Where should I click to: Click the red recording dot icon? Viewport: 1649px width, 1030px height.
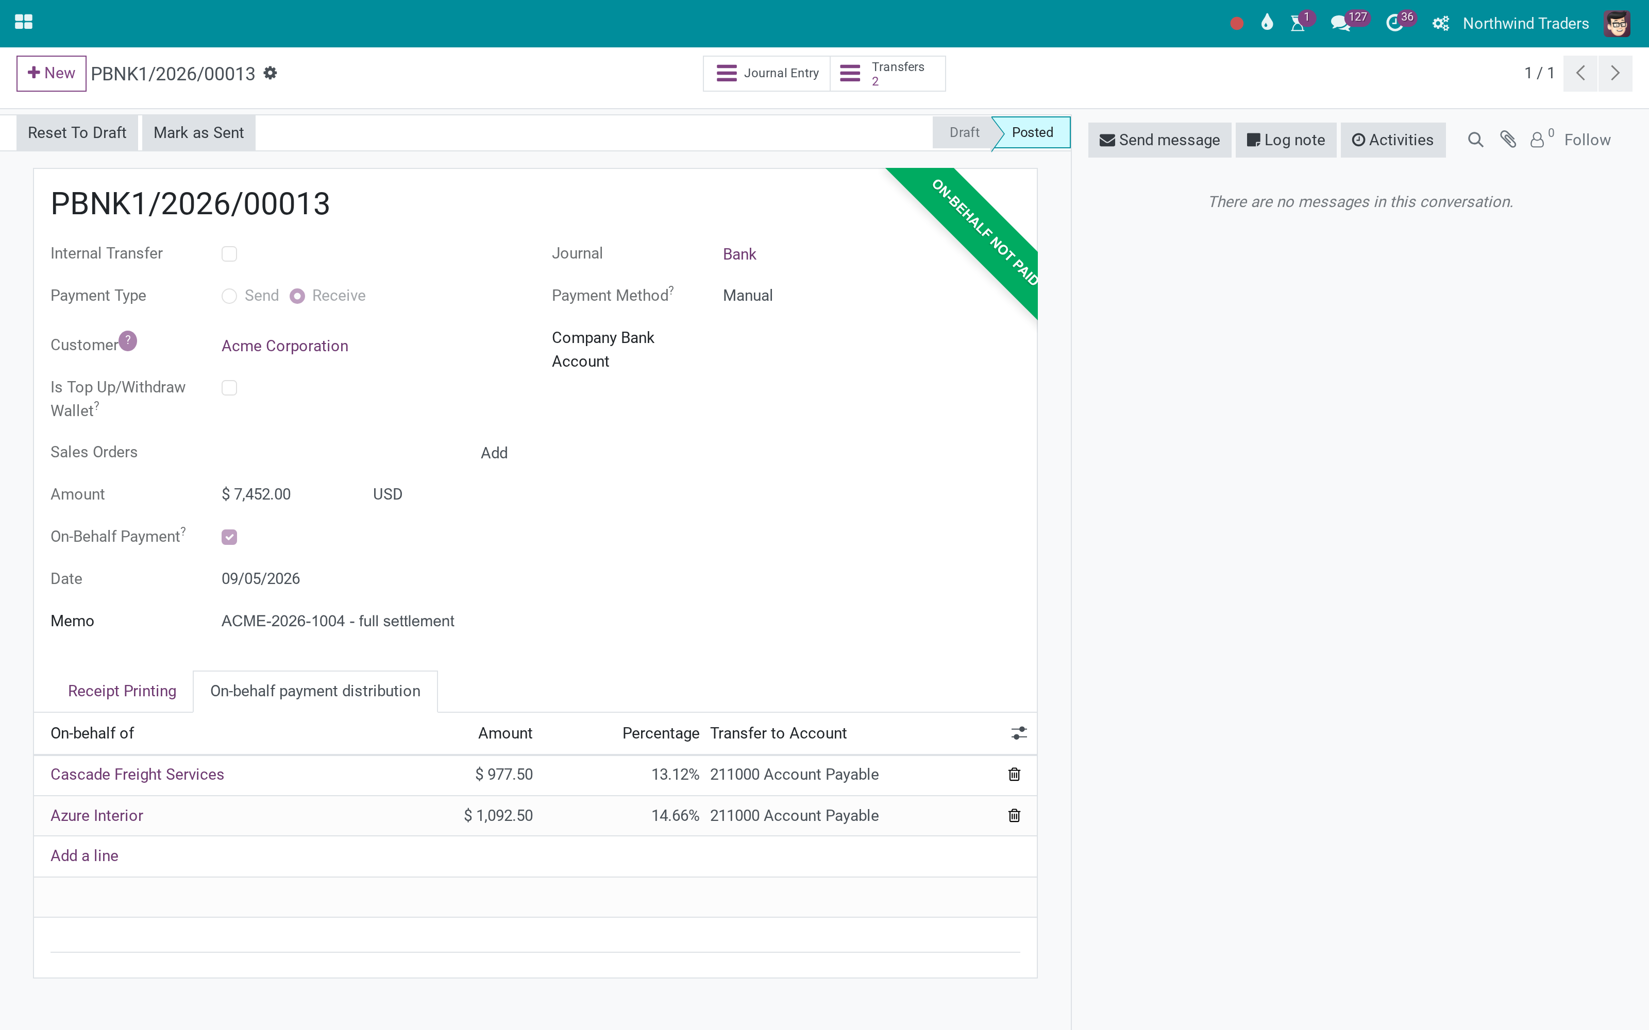(x=1237, y=24)
